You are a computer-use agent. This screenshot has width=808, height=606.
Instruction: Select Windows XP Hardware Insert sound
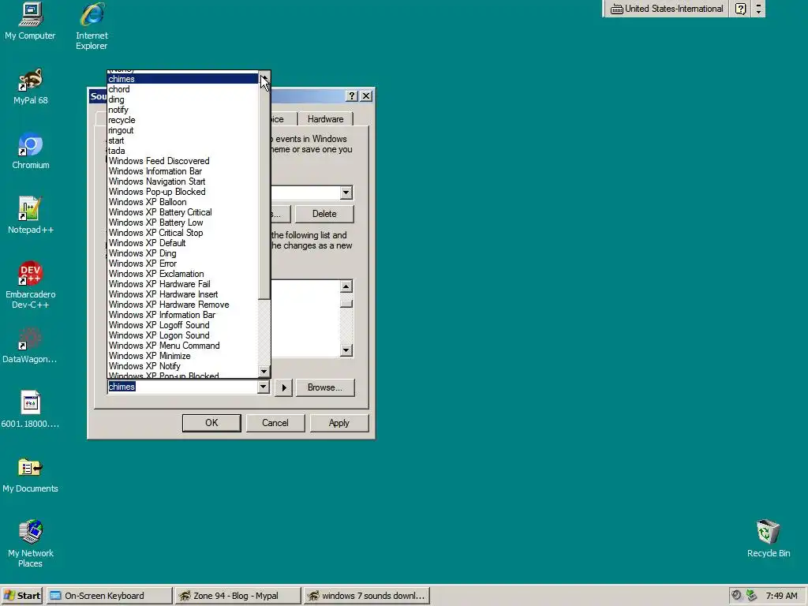tap(182, 294)
